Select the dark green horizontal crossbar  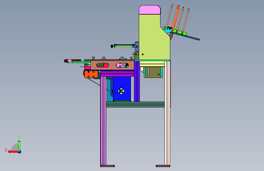(x=136, y=104)
